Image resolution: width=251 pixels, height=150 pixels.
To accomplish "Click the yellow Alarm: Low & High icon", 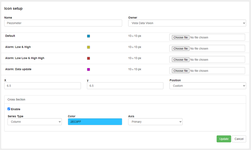I will 89,47.
